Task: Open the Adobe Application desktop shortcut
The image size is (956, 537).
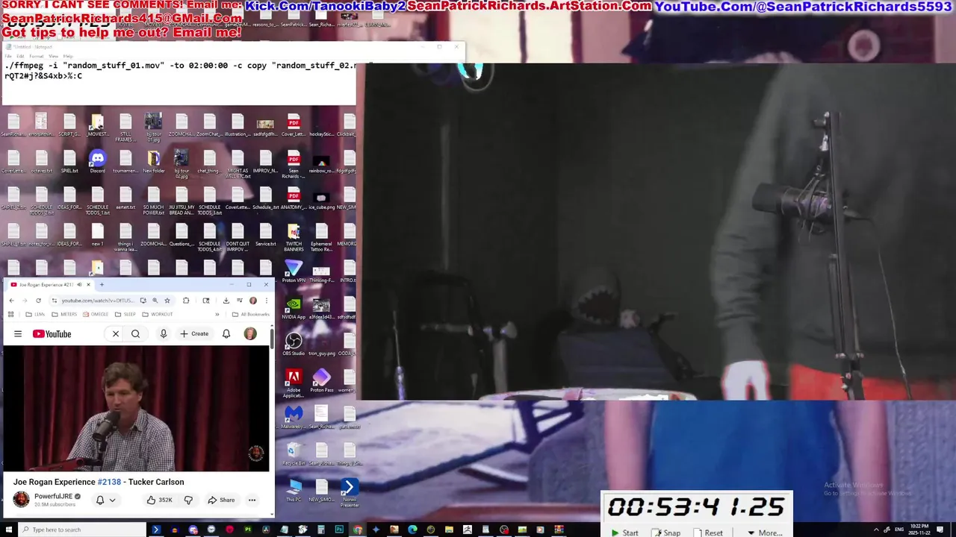Action: point(294,382)
